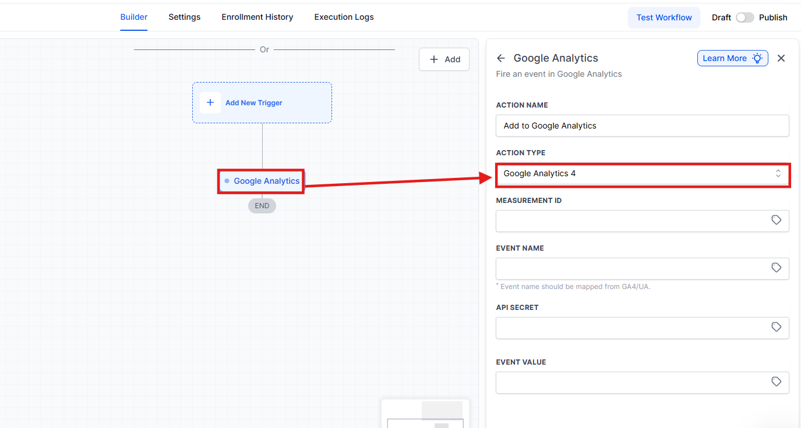Toggle the Draft/Publish switch
This screenshot has width=801, height=428.
point(744,17)
